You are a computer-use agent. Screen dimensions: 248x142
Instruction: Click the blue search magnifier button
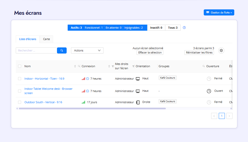62,50
